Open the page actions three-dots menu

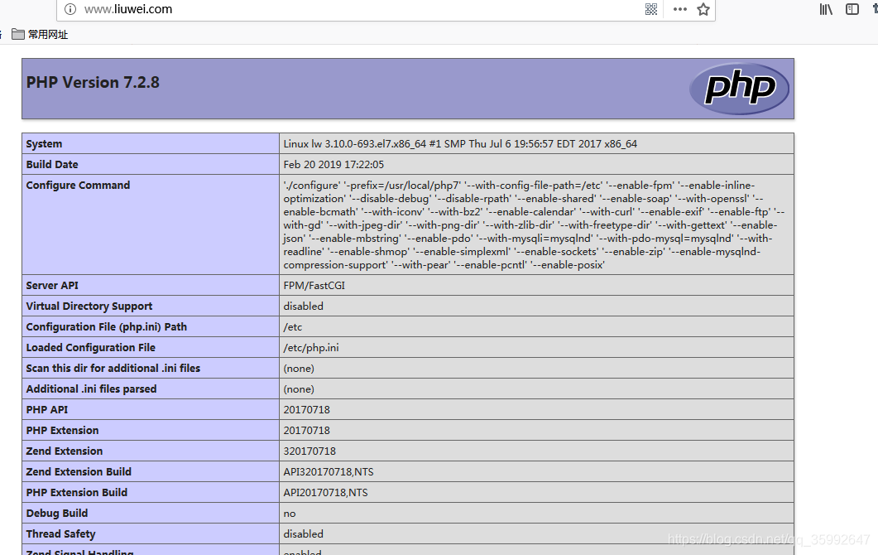[x=679, y=9]
